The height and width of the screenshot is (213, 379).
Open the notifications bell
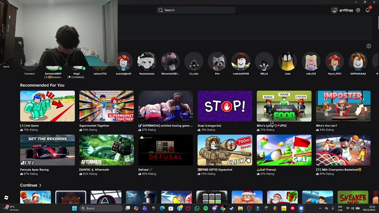368,10
